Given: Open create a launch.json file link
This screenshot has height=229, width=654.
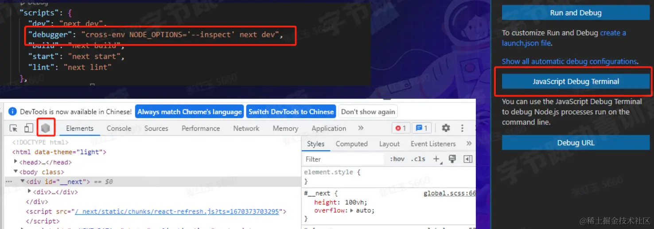Looking at the screenshot, I should (564, 38).
